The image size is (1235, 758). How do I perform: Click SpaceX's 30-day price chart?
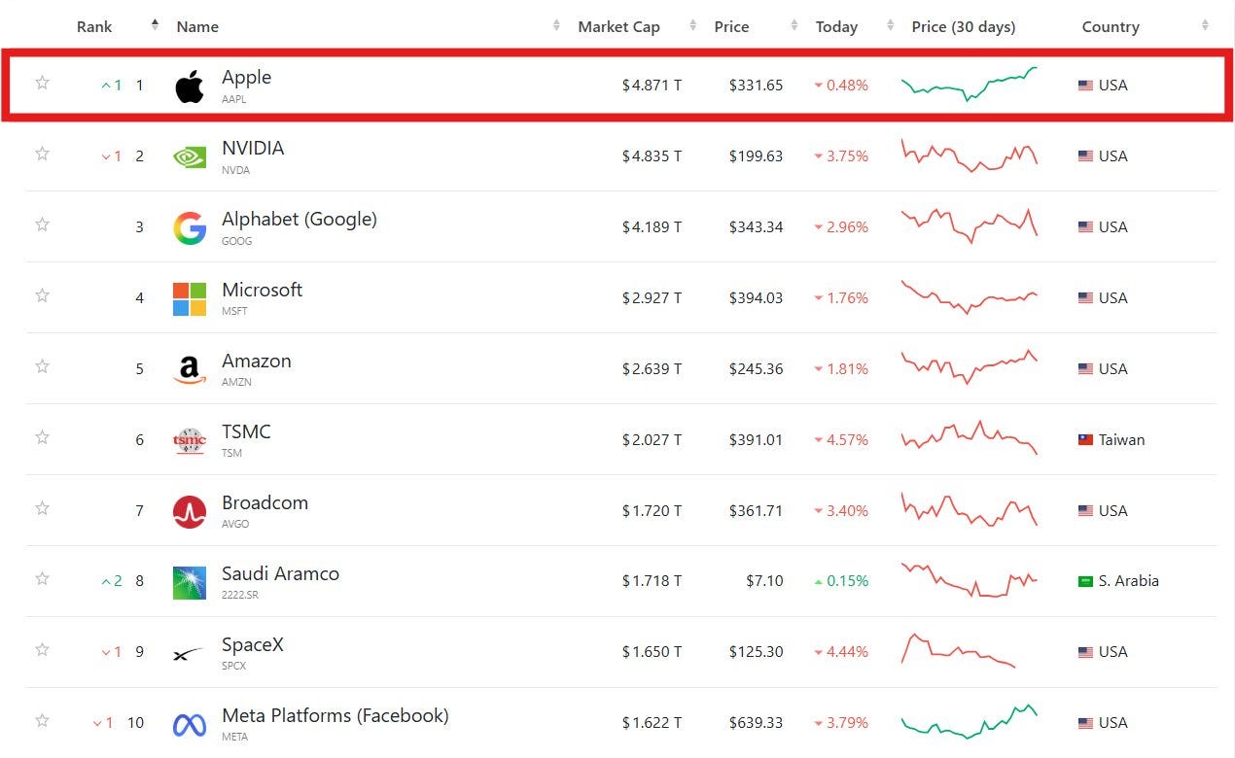coord(959,650)
